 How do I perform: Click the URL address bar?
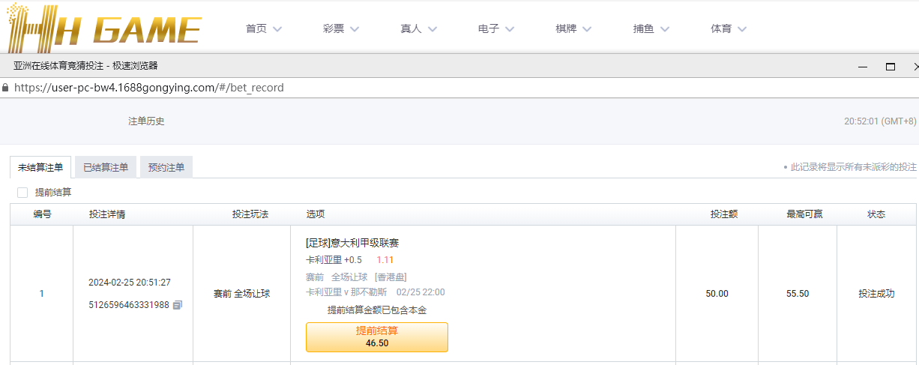click(459, 88)
